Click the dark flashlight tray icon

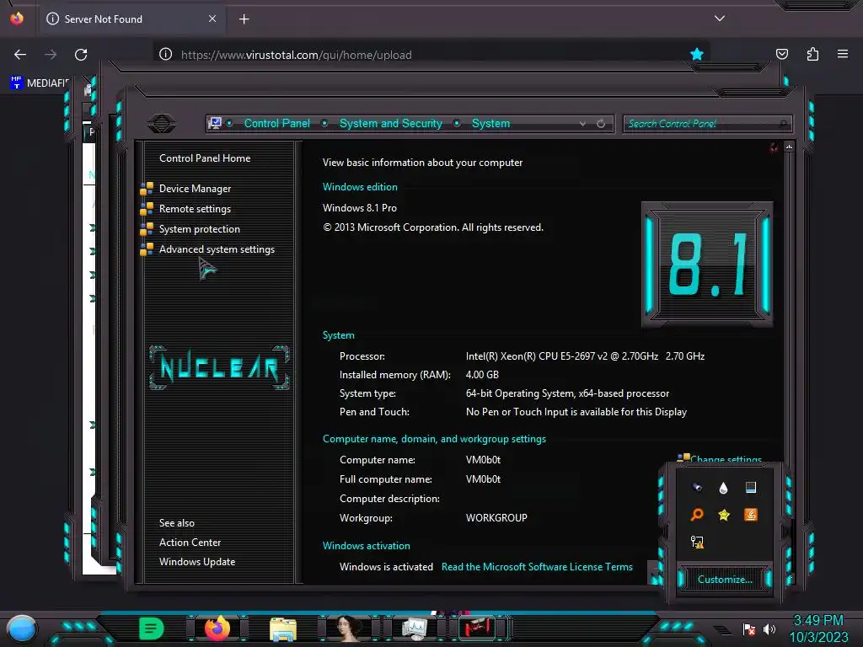tap(697, 487)
